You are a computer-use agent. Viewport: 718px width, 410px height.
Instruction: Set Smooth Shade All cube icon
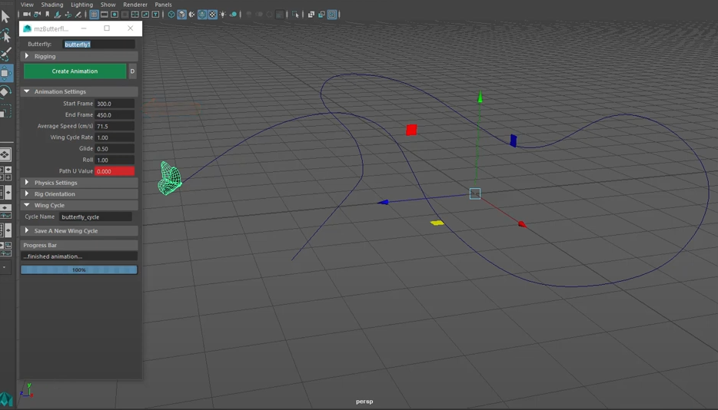pos(181,14)
